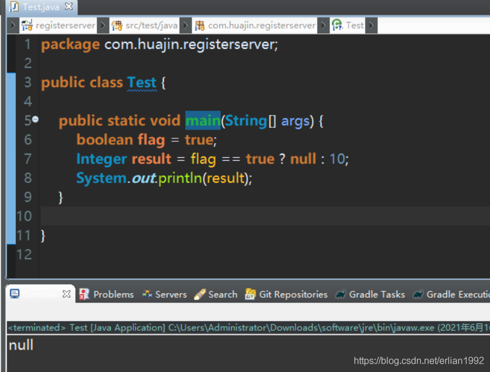Click the Servers tab icon
The image size is (490, 372).
click(x=147, y=294)
